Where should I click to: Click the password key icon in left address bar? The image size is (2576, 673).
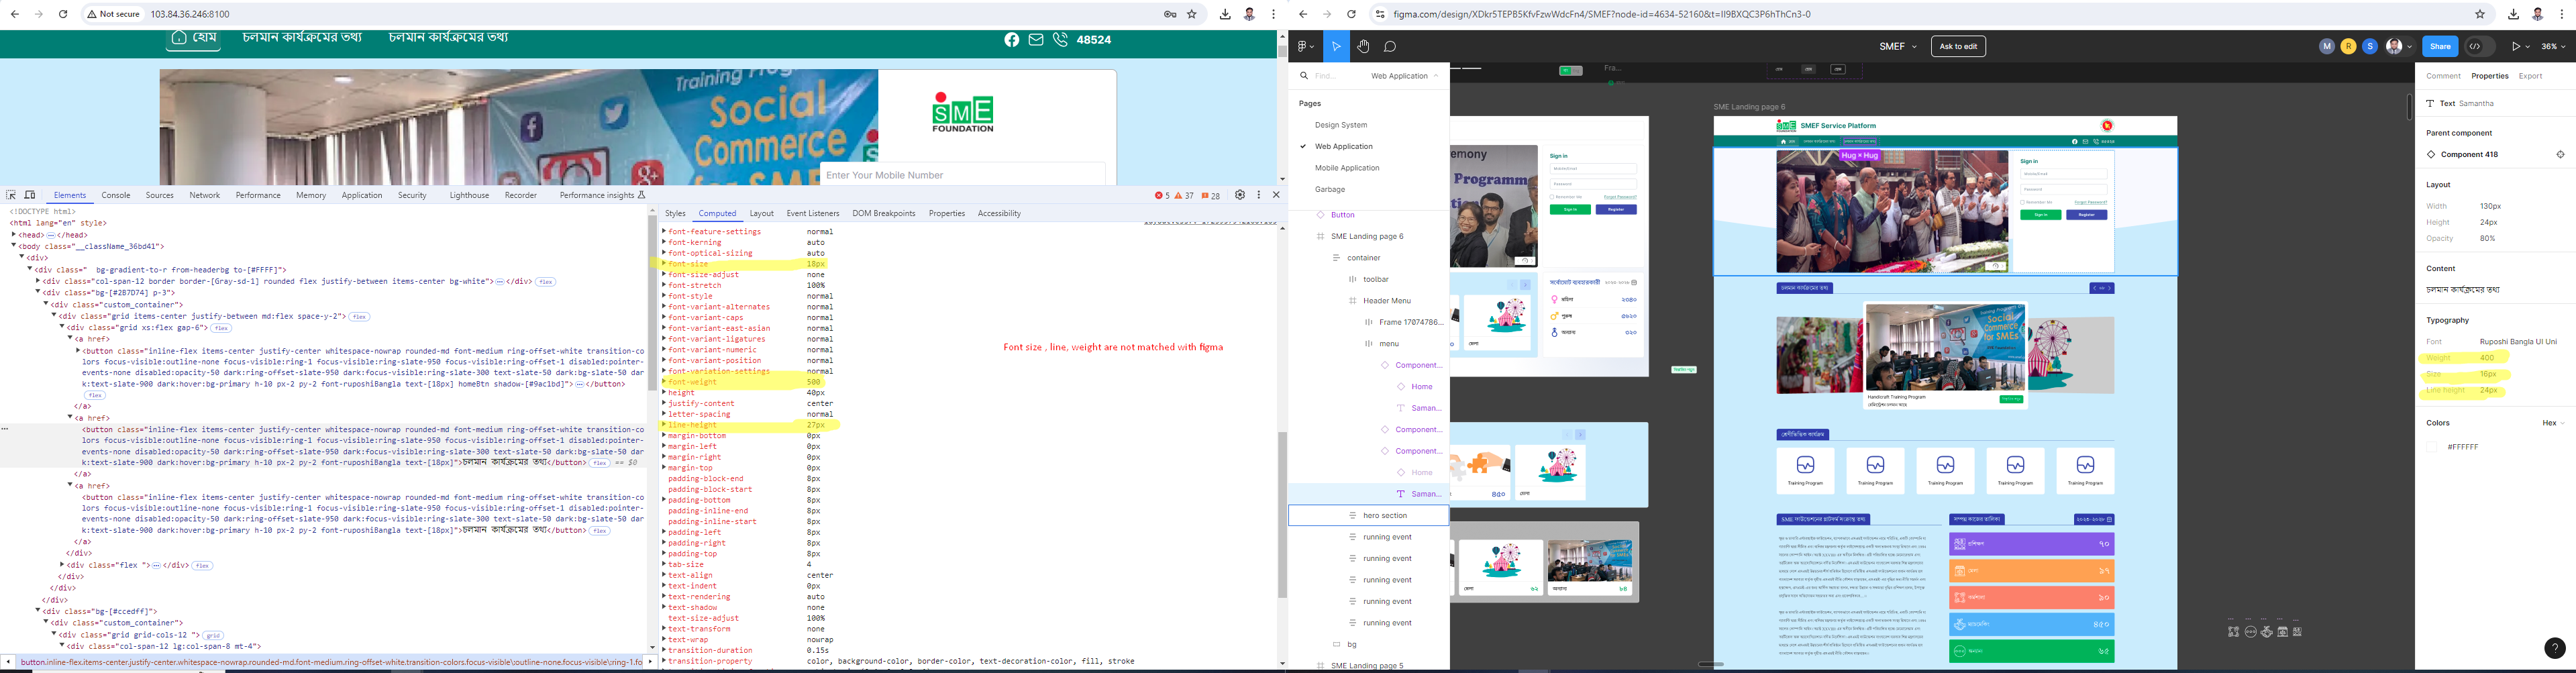click(x=1170, y=14)
